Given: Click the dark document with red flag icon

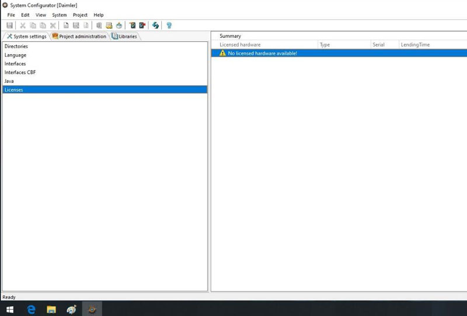Looking at the screenshot, I should tap(142, 25).
